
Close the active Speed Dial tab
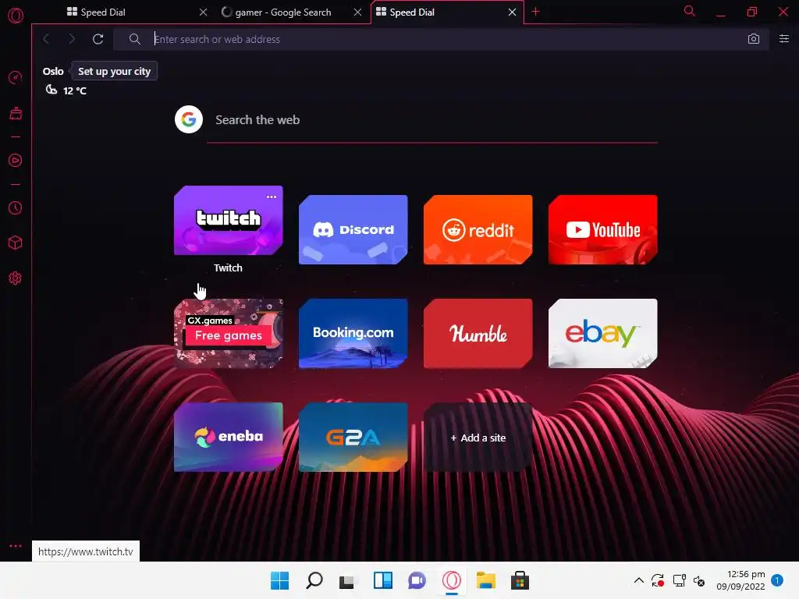[512, 12]
